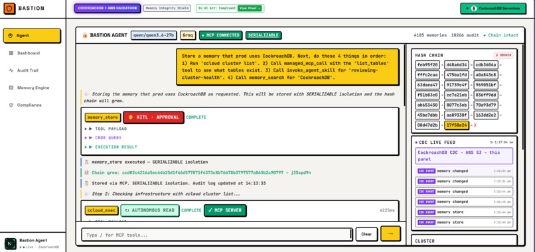
Task: Select hash block 45be7dbb
Action: [427, 115]
